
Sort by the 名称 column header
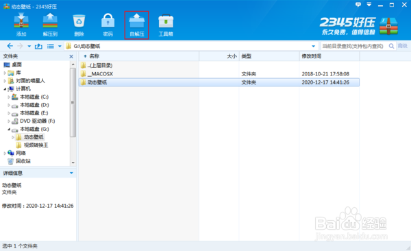(x=138, y=56)
